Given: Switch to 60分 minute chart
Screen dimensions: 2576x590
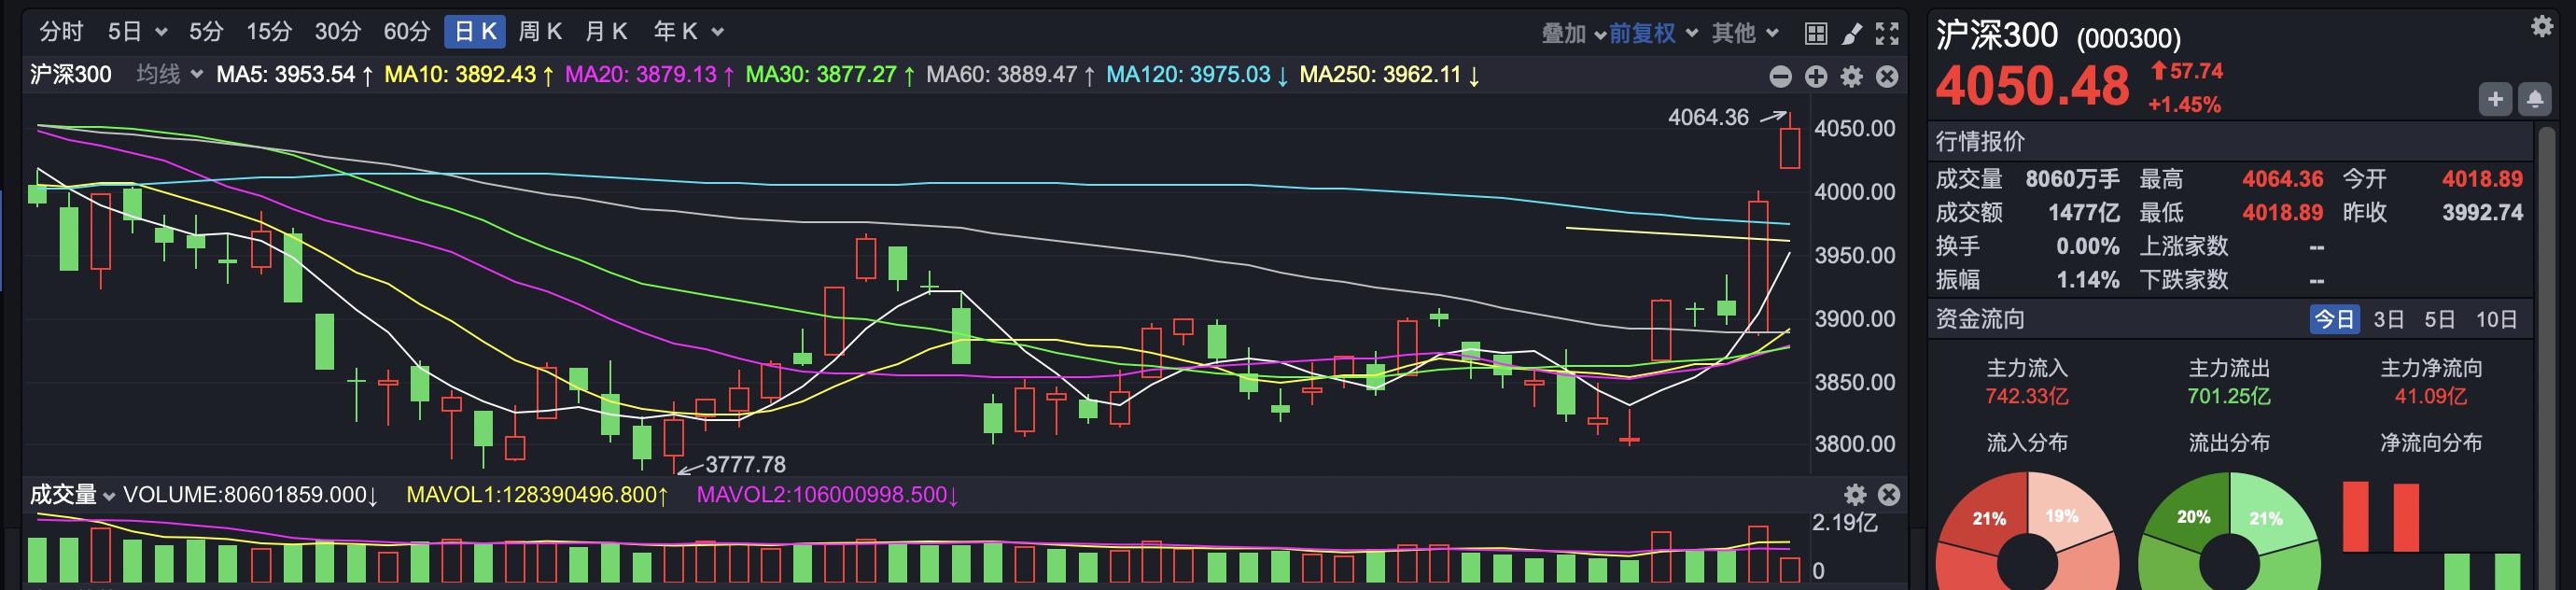Looking at the screenshot, I should coord(406,32).
